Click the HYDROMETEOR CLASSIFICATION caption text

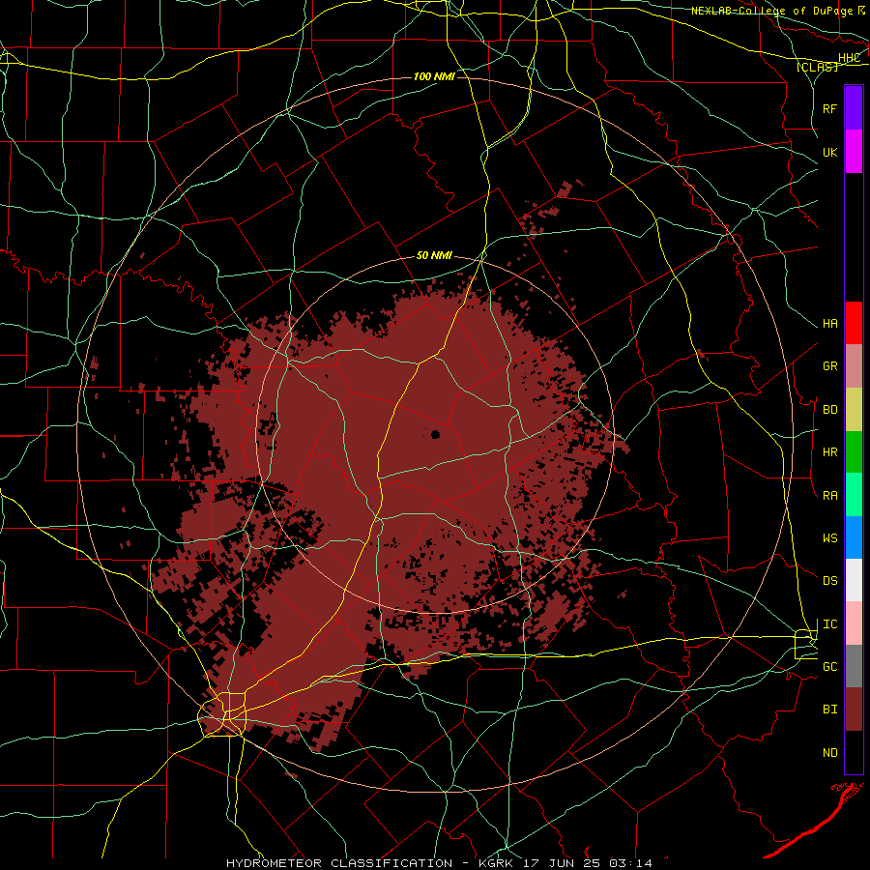coord(339,863)
